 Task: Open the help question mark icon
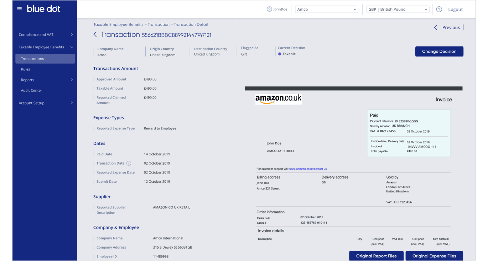(439, 9)
